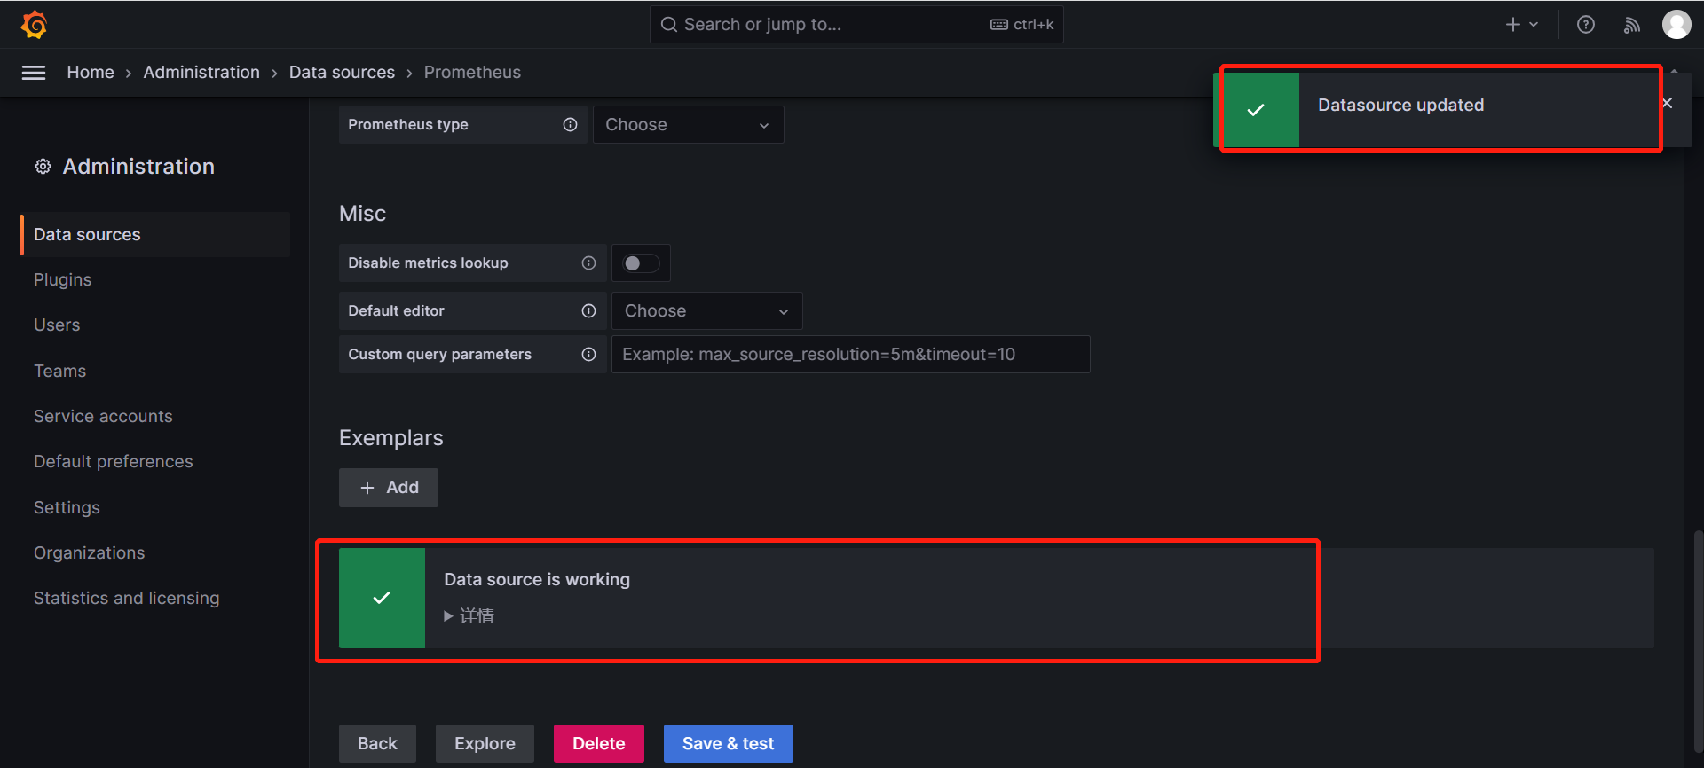
Task: Open the news feed RSS icon
Action: pyautogui.click(x=1631, y=25)
